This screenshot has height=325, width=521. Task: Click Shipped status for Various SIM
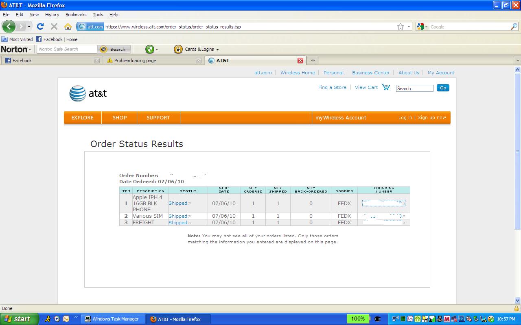[178, 216]
